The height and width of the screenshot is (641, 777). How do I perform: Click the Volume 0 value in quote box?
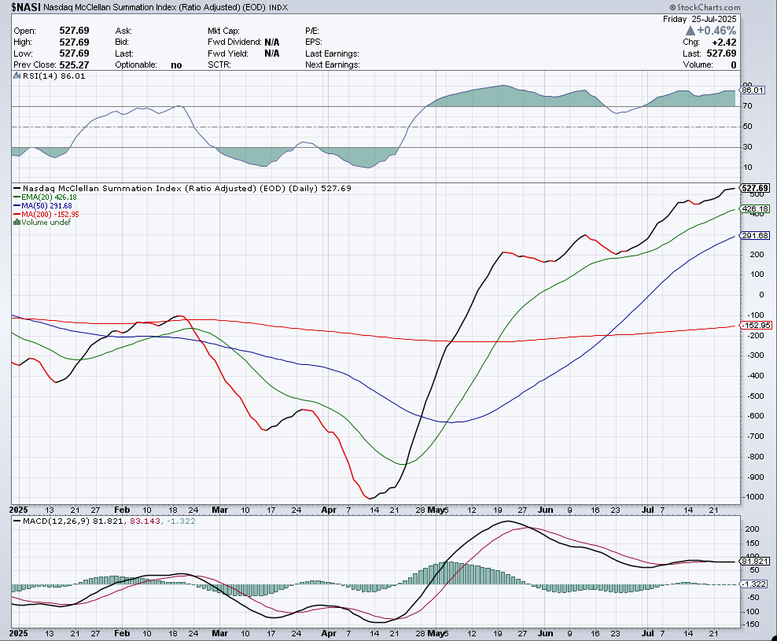734,65
